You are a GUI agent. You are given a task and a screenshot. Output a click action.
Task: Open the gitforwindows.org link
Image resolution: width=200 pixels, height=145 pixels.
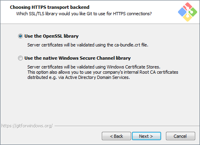pos(27,126)
